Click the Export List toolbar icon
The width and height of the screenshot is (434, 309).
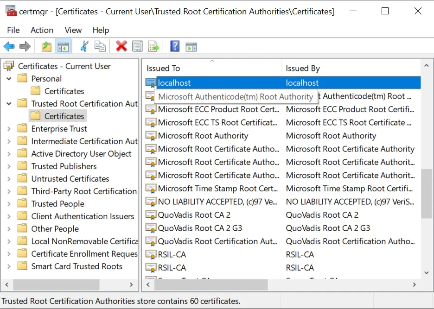153,46
